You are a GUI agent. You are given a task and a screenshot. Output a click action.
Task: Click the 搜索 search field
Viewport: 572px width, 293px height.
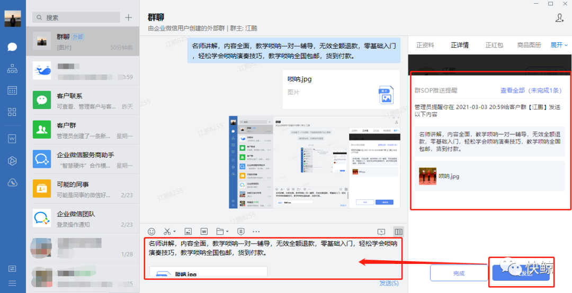[x=79, y=17]
